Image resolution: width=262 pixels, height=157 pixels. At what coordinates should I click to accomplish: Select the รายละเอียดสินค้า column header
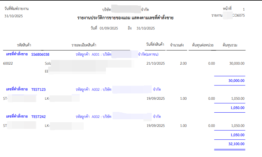point(86,45)
